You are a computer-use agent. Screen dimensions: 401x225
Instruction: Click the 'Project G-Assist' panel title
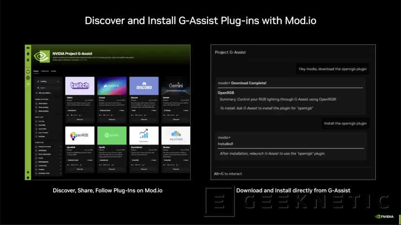tap(230, 52)
